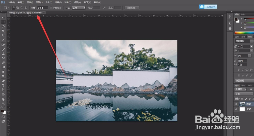Change screen mode icon in the toolbox
The image size is (254, 136).
(3, 122)
